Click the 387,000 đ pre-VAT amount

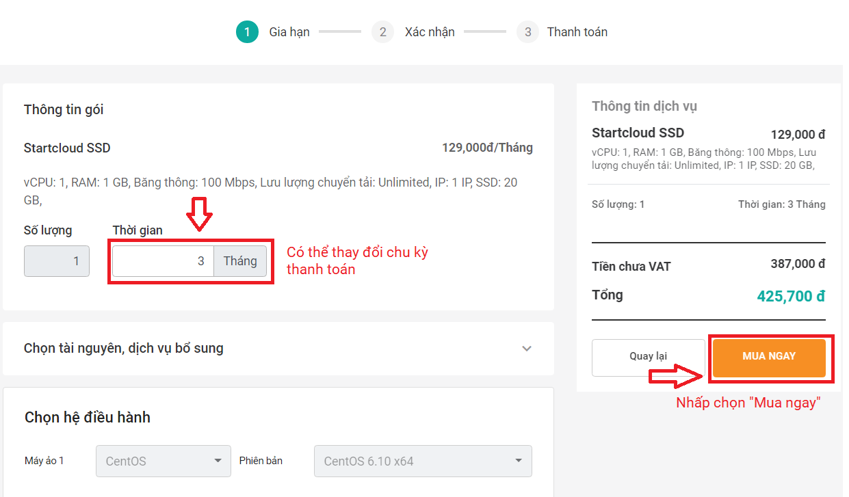pos(798,264)
